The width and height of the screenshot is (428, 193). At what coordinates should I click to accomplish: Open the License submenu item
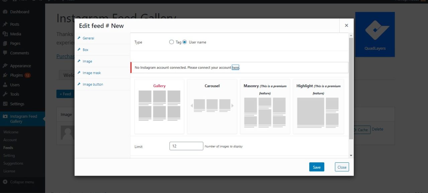[x=9, y=171]
